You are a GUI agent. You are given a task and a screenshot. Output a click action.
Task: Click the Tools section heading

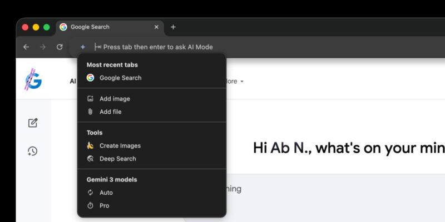(95, 133)
